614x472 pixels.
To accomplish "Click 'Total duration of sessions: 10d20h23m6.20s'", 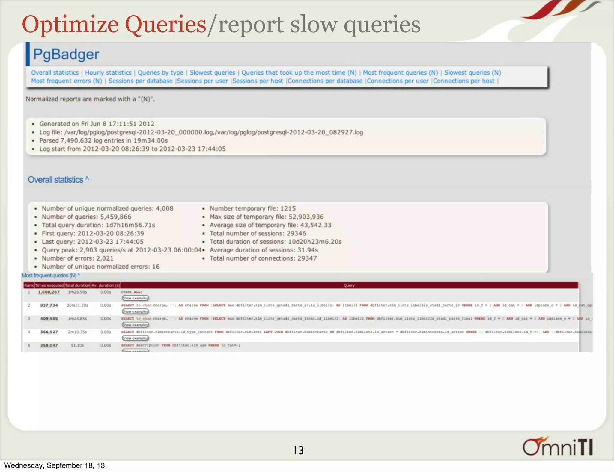I will click(x=276, y=242).
